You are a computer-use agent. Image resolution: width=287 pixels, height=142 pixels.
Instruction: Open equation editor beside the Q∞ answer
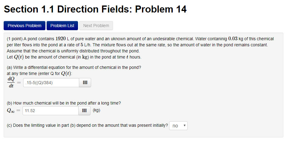coord(85,111)
